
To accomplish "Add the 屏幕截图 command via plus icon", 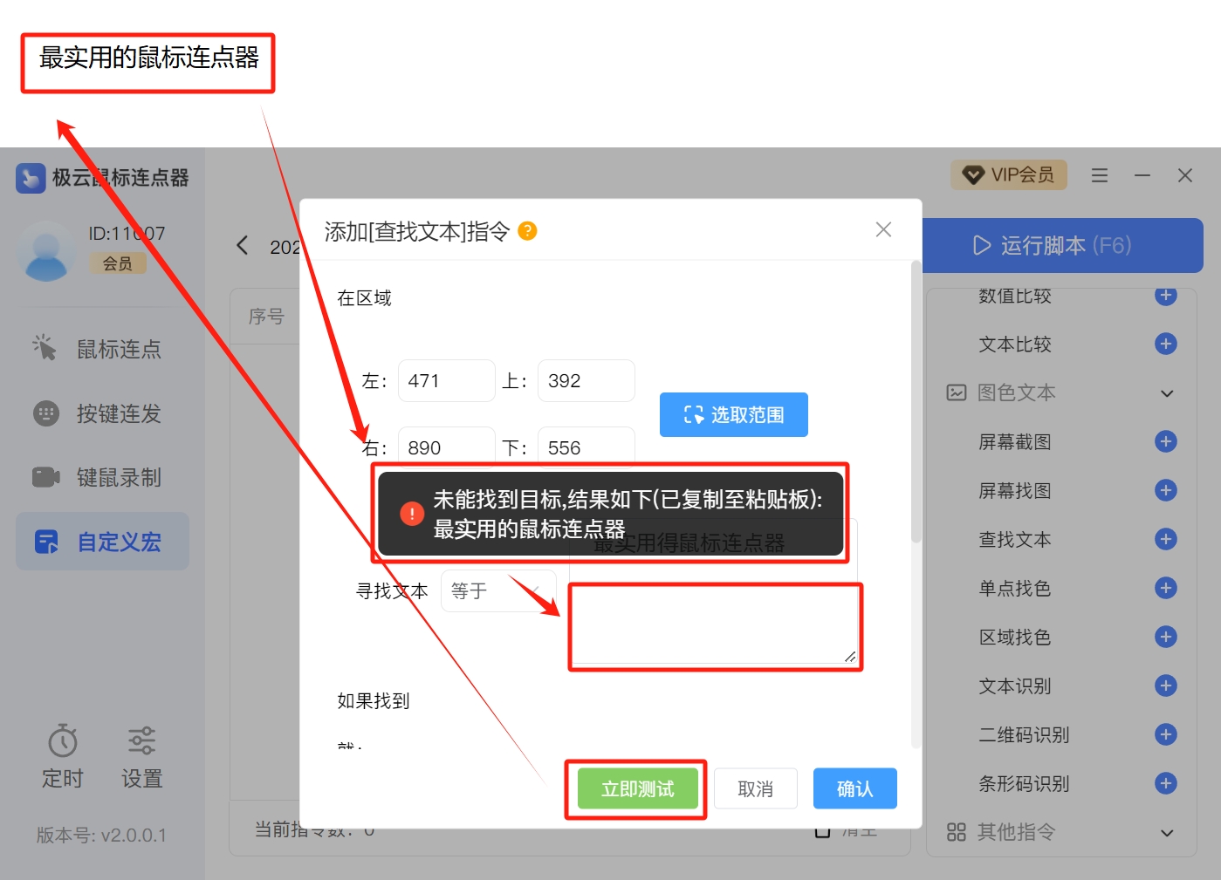I will pos(1165,441).
